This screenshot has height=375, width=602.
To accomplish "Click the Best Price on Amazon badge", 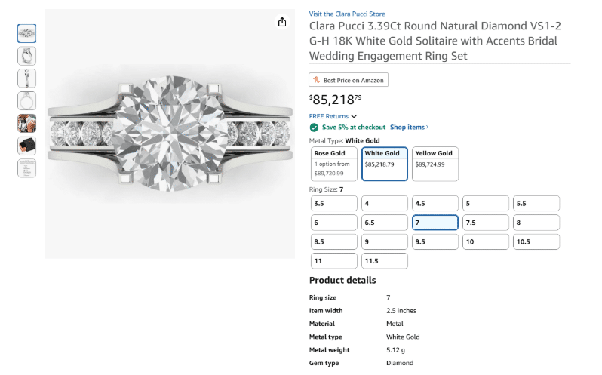I will 349,80.
